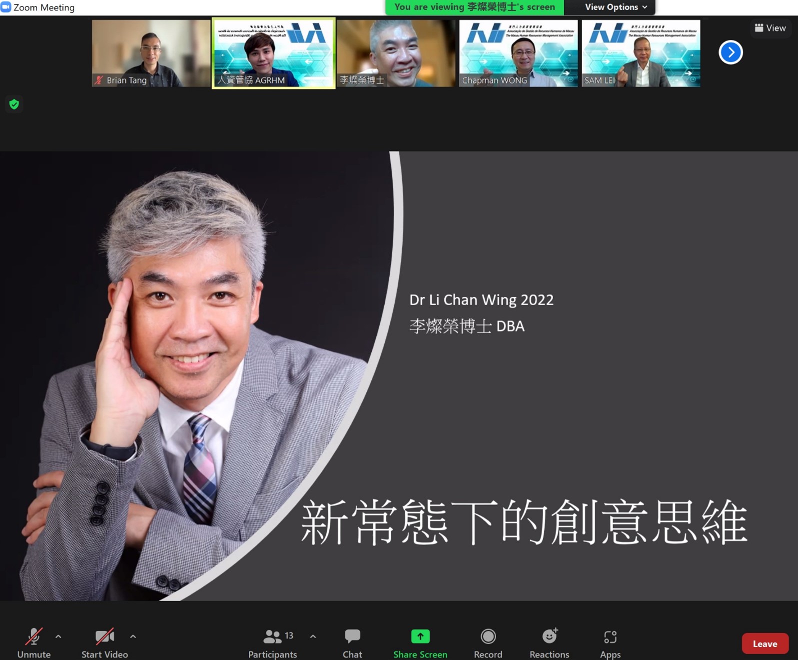Change layout with the View button
The width and height of the screenshot is (798, 660).
pyautogui.click(x=770, y=28)
